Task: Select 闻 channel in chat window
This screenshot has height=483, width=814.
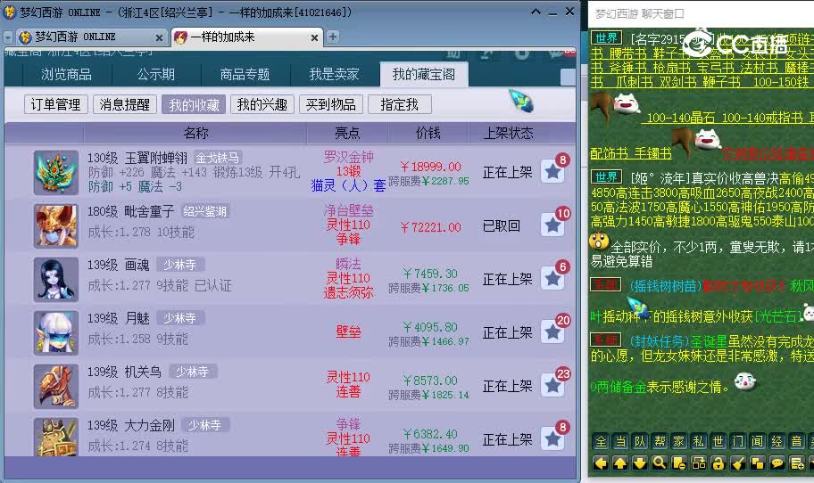Action: tap(758, 441)
